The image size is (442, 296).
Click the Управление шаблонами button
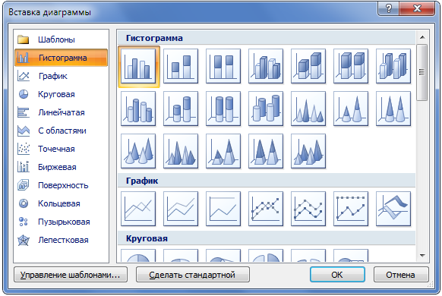[71, 275]
